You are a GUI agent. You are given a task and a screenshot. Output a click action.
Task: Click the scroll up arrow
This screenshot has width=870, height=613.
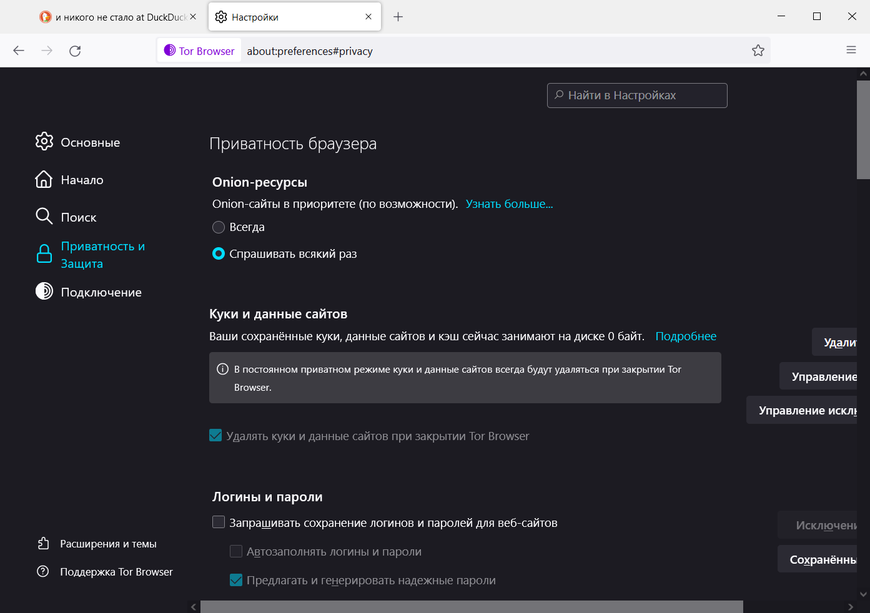point(863,74)
